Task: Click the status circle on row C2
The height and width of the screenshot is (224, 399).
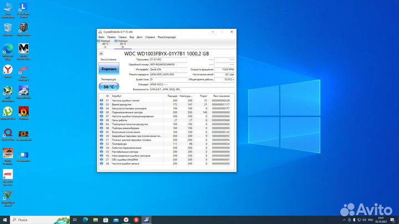Action: point(101,144)
